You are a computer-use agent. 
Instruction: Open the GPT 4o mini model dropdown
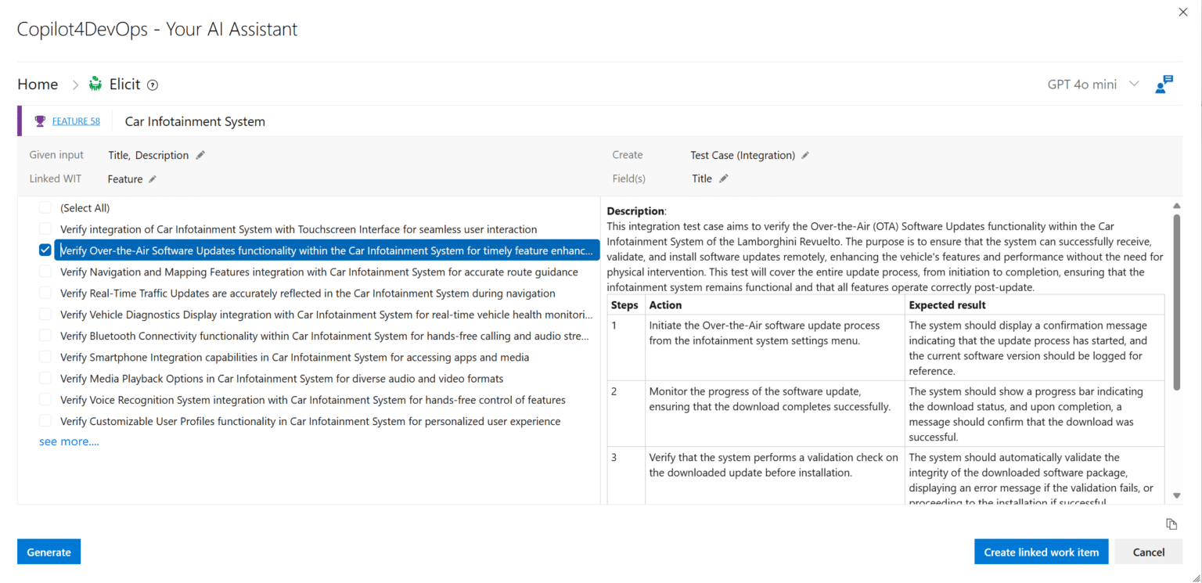[1134, 84]
